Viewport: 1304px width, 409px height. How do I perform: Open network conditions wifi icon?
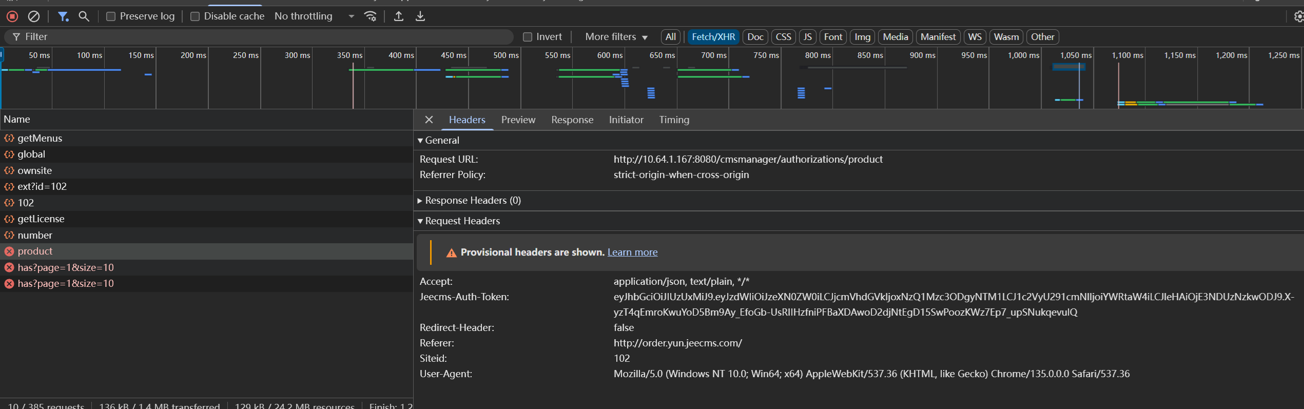[x=370, y=16]
